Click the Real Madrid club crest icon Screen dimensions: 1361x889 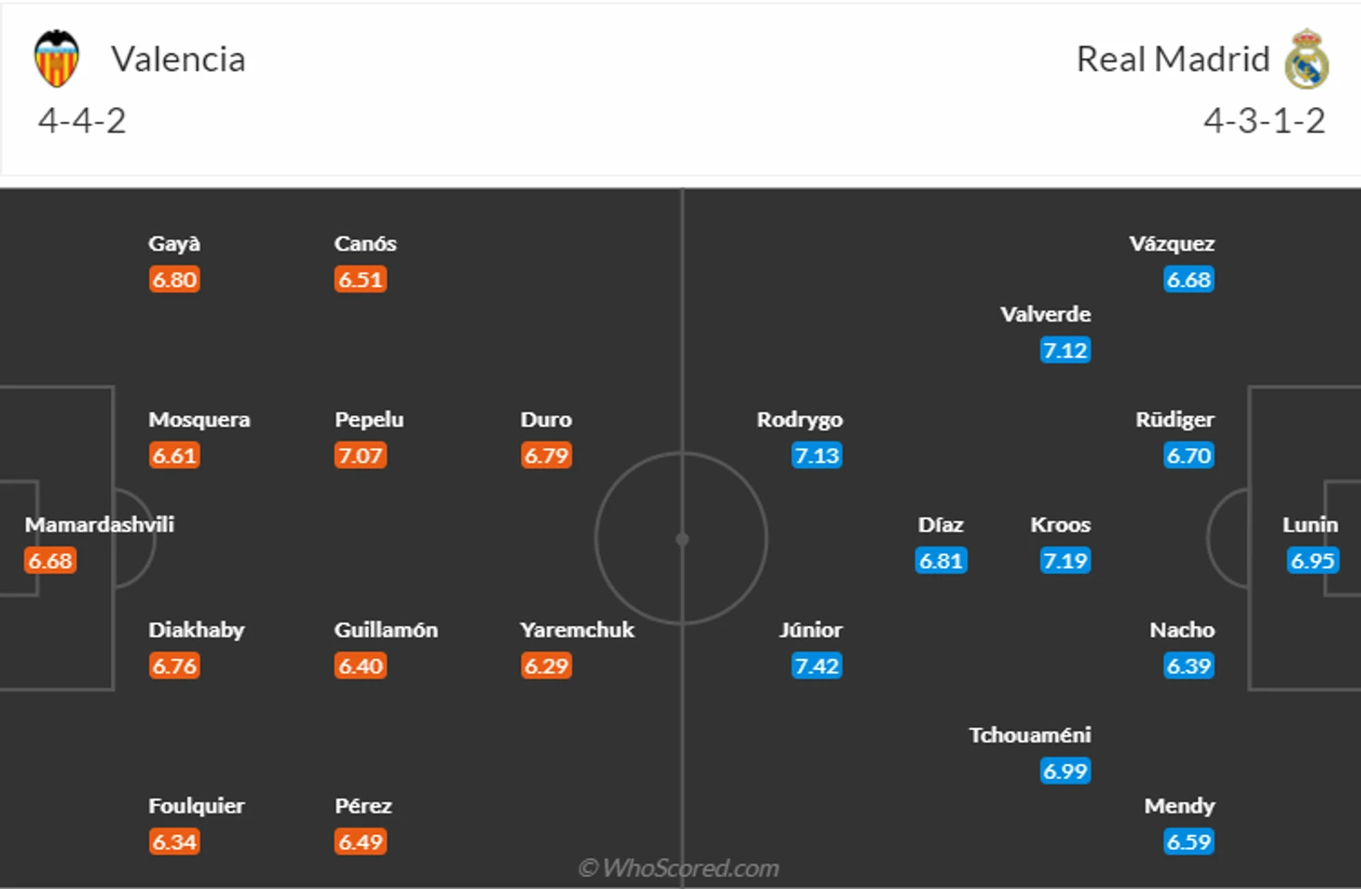click(x=1306, y=59)
